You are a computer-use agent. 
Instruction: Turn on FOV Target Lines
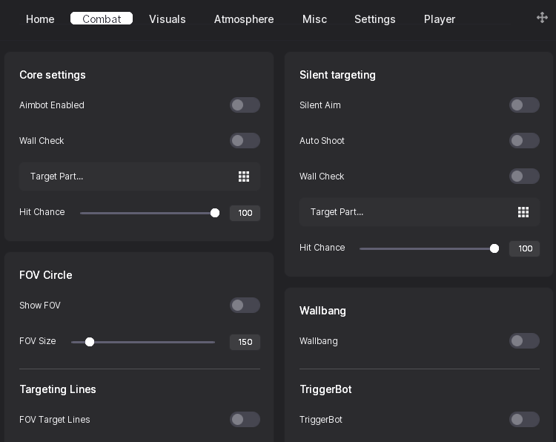click(245, 419)
